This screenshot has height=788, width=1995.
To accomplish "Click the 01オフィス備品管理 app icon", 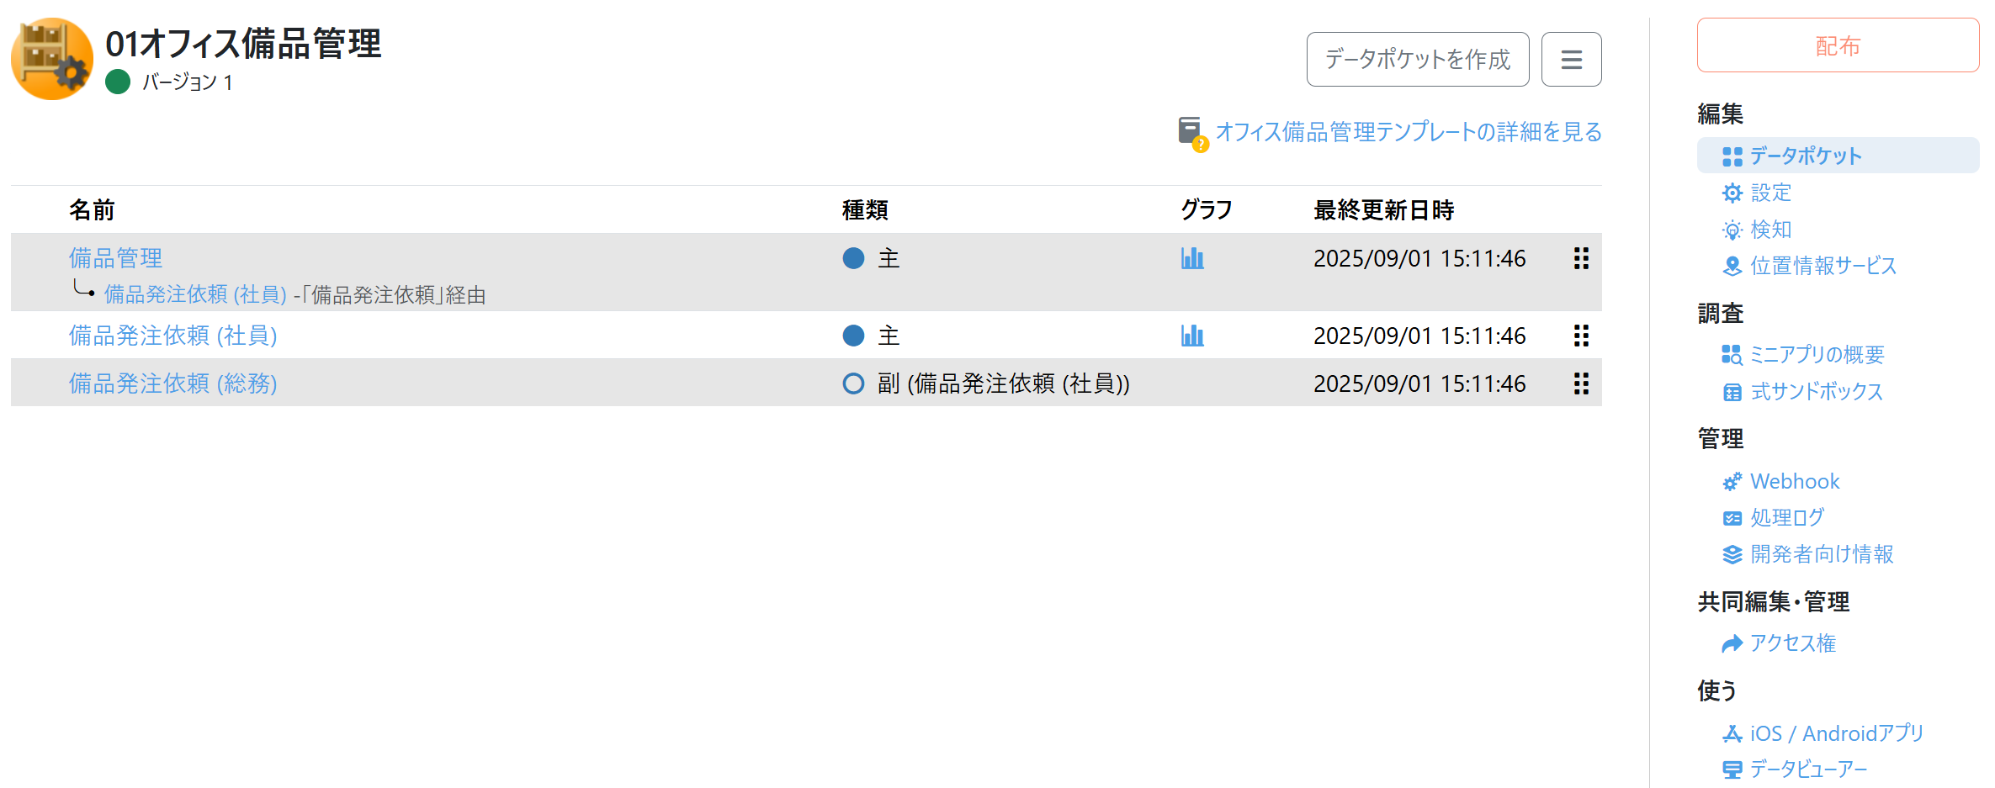I will coord(52,59).
